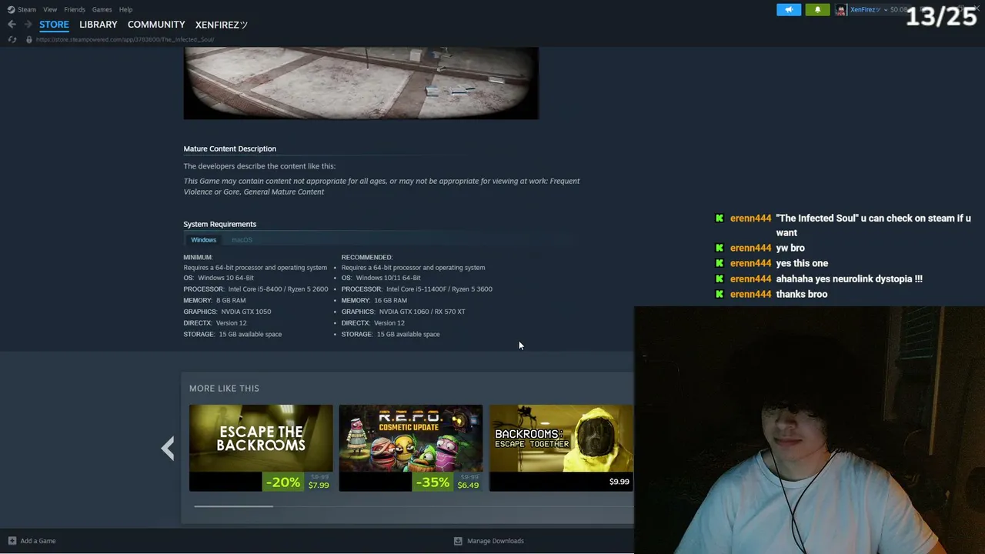
Task: Switch to the STORE tab
Action: [x=54, y=25]
